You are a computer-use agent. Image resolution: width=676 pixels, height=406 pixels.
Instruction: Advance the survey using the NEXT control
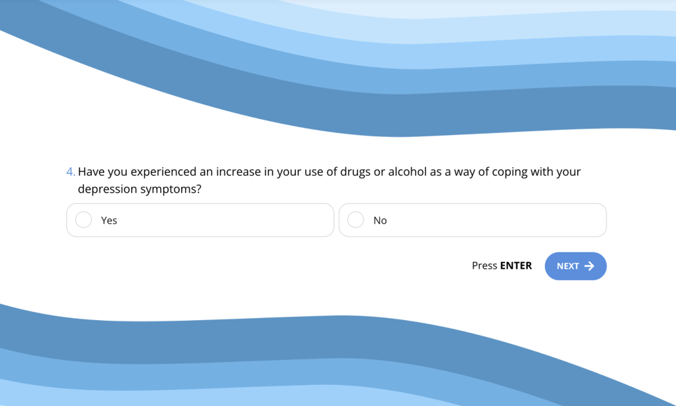click(x=575, y=266)
